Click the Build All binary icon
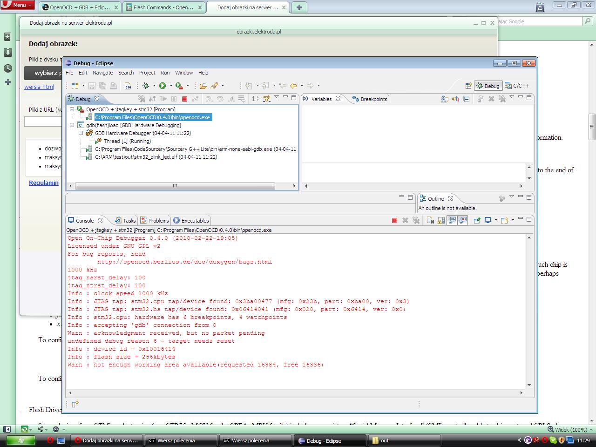 (x=128, y=86)
